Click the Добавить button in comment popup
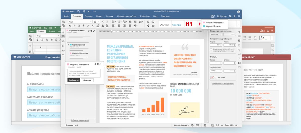The width and height of the screenshot is (301, 133). (74, 80)
